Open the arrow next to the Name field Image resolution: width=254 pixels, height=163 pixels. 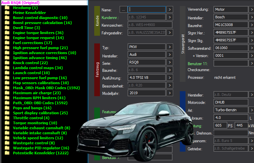(x=169, y=10)
